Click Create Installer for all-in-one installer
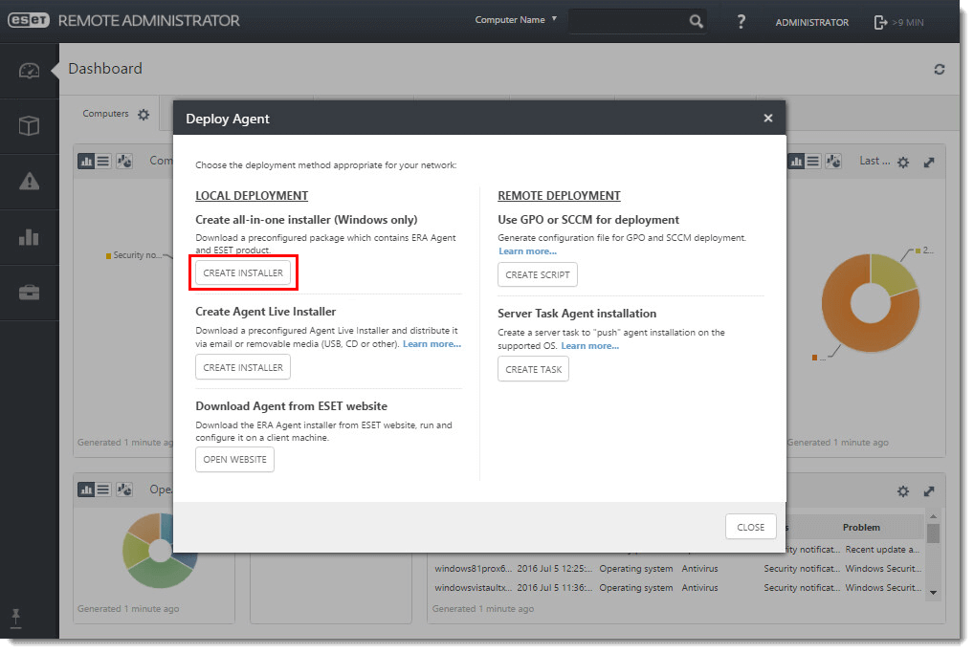974x653 pixels. pos(243,273)
